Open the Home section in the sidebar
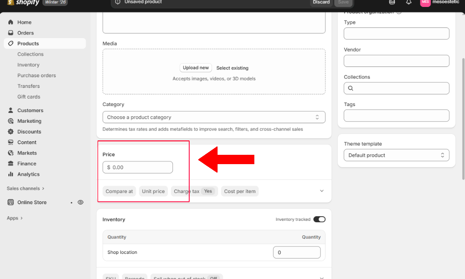This screenshot has height=279, width=465. point(25,22)
